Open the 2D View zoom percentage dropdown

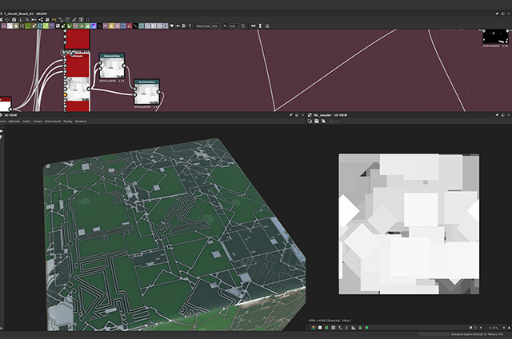pos(494,328)
